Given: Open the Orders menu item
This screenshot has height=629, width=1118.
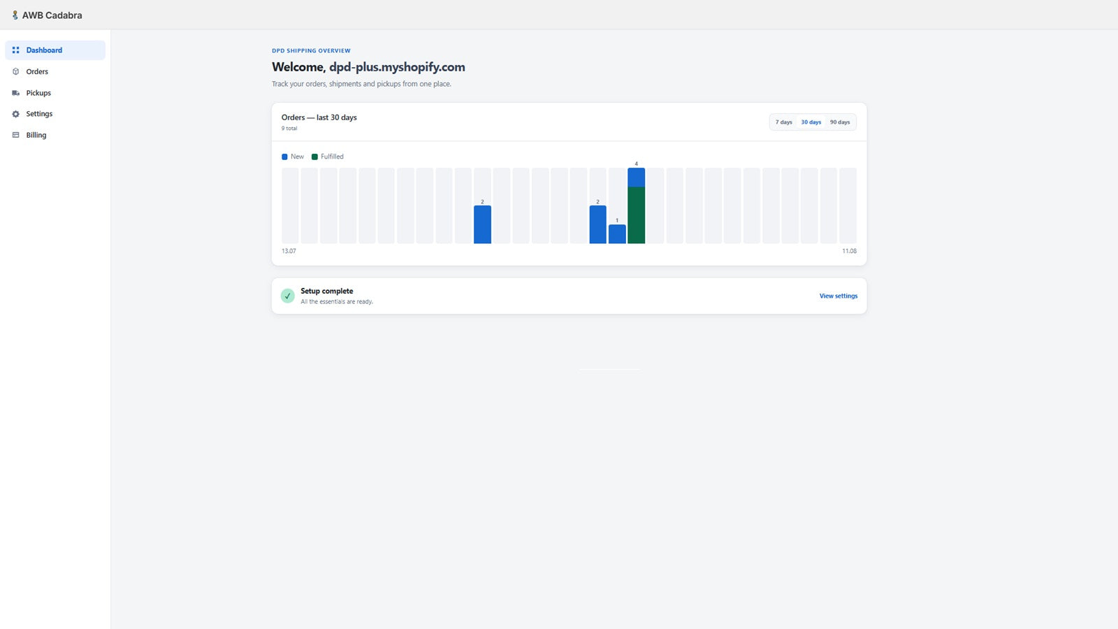Looking at the screenshot, I should click(x=55, y=71).
